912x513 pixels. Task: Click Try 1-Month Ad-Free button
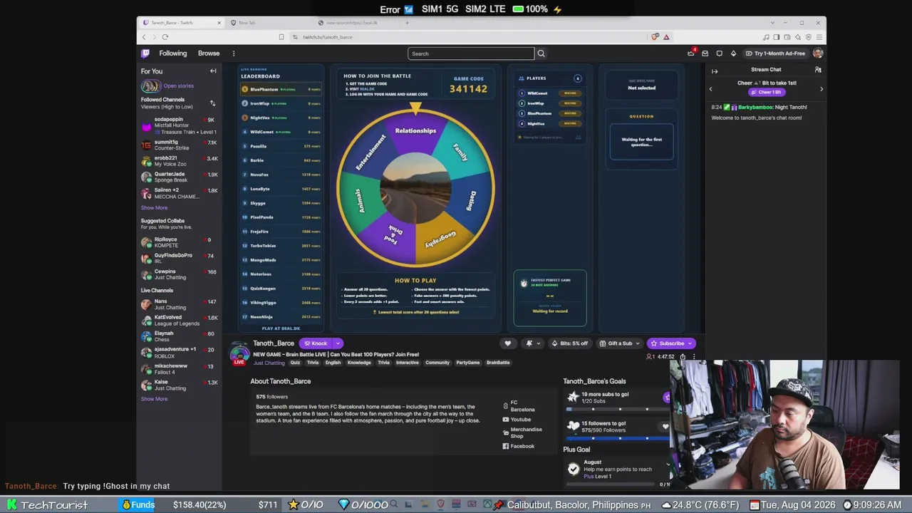(775, 53)
